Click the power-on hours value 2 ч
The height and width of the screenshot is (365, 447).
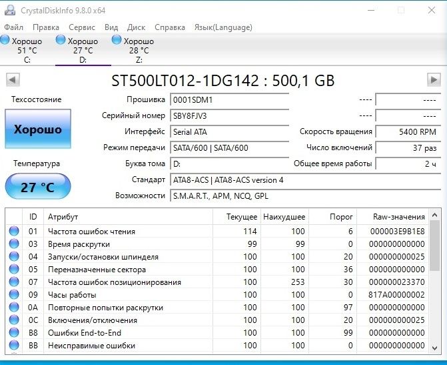point(408,164)
